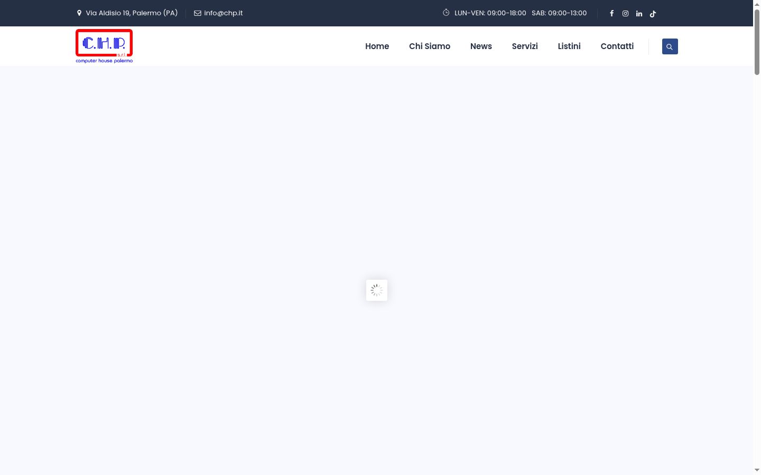761x475 pixels.
Task: Click the loading spinner in the page center
Action: tap(377, 290)
